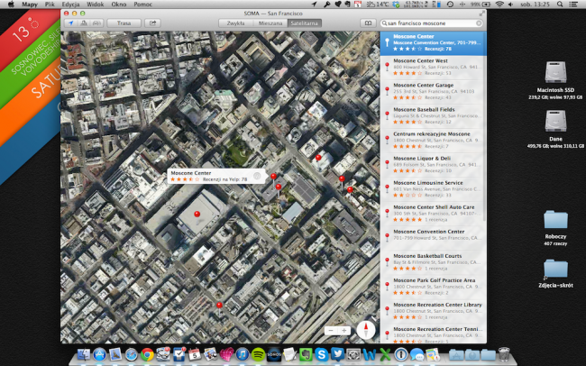Open the Mapy application menu
This screenshot has width=586, height=366.
pos(30,5)
